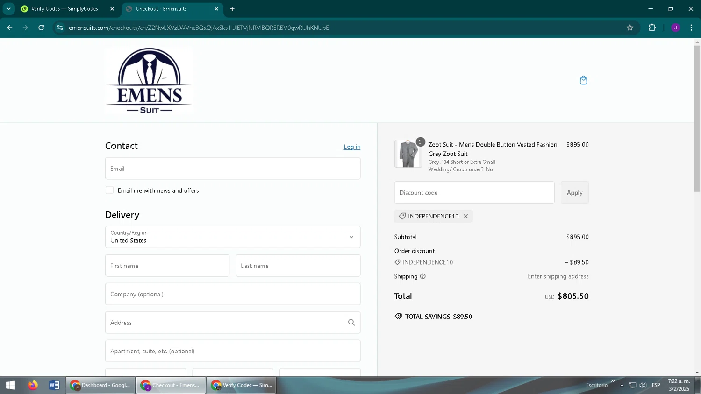Remove the INDEPENDENCE10 discount code tag
The height and width of the screenshot is (394, 701).
(465, 216)
